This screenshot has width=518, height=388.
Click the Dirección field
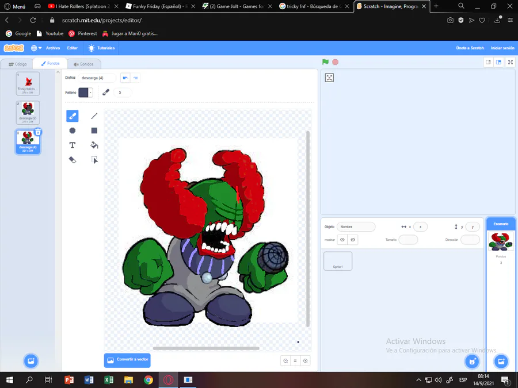click(470, 240)
